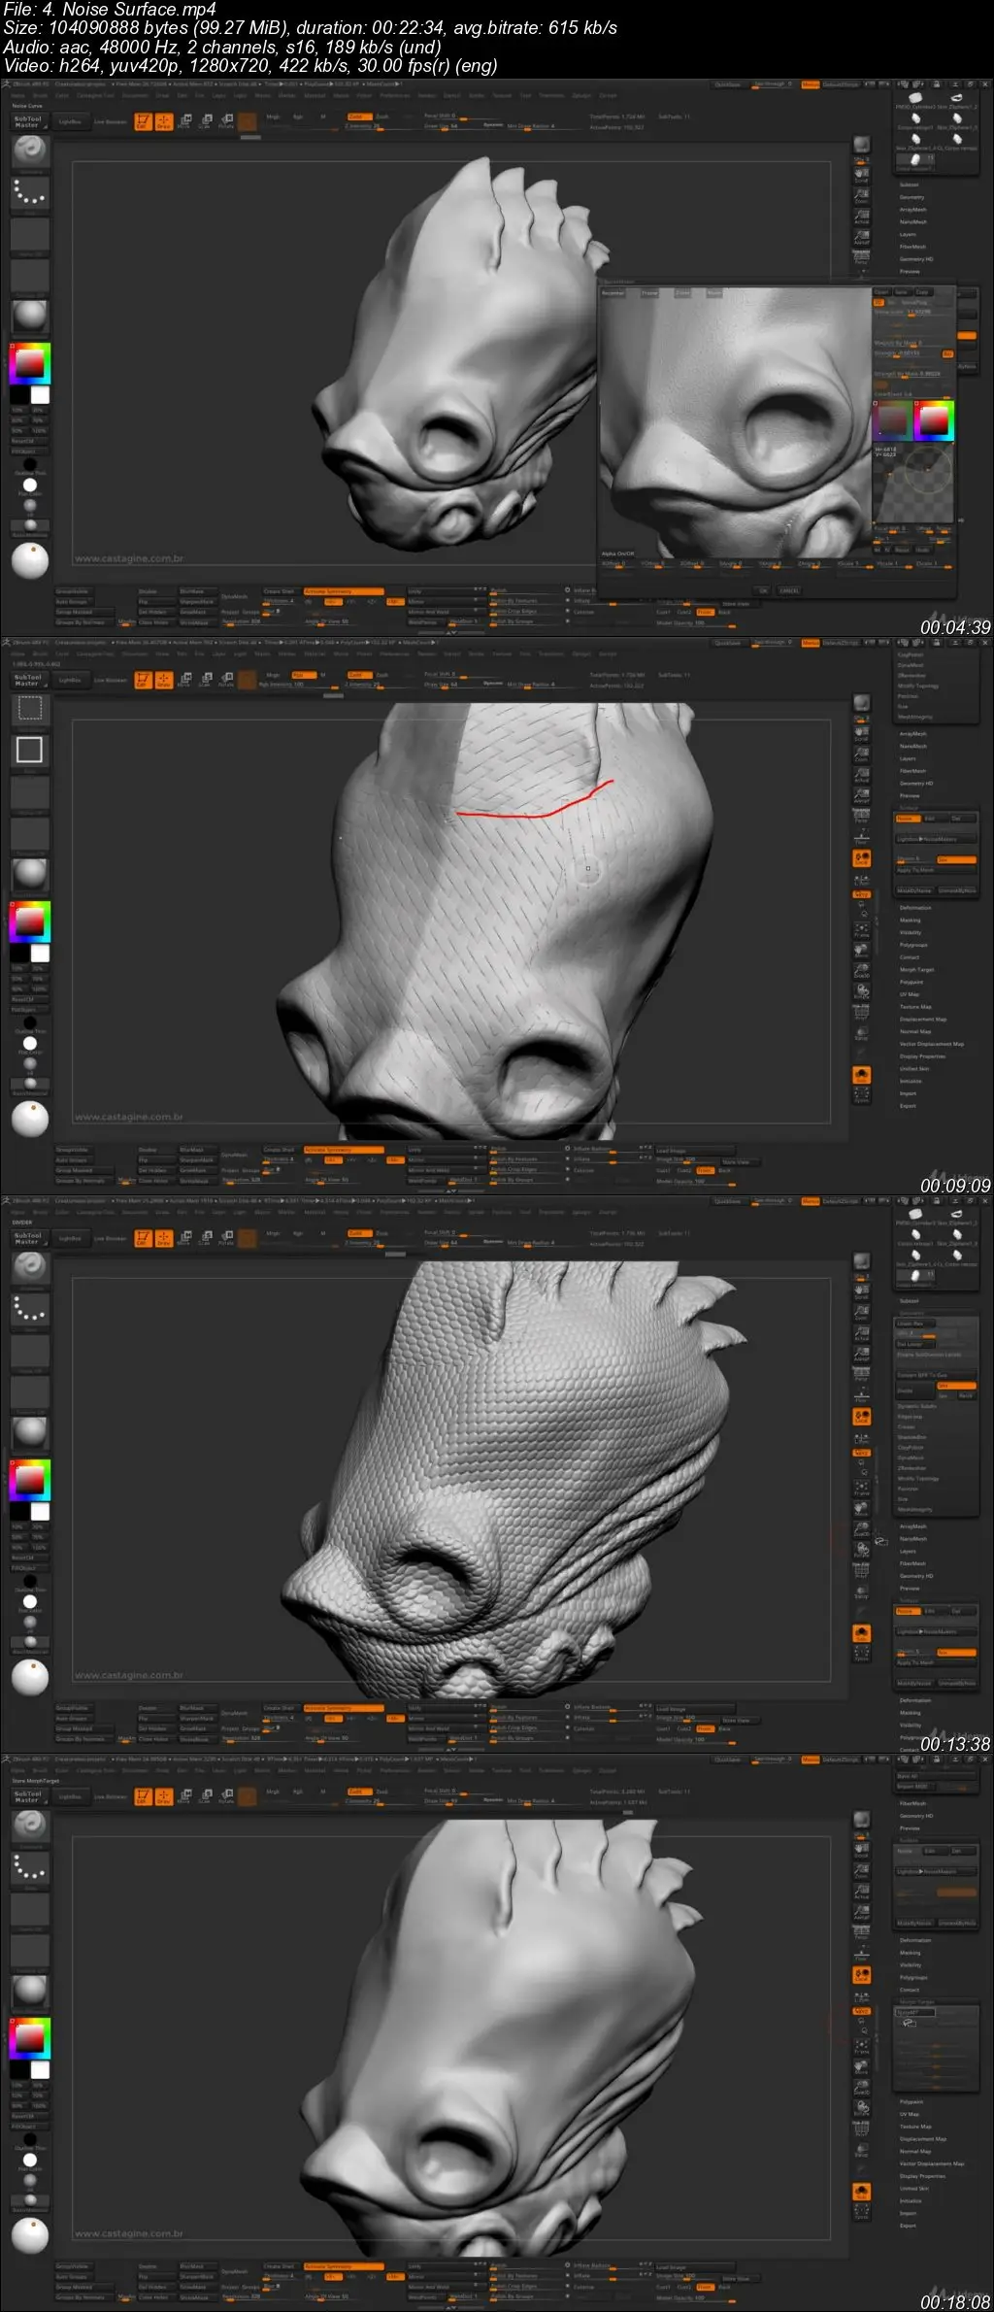Click OK in the NoiseMaker dialog

pyautogui.click(x=763, y=590)
